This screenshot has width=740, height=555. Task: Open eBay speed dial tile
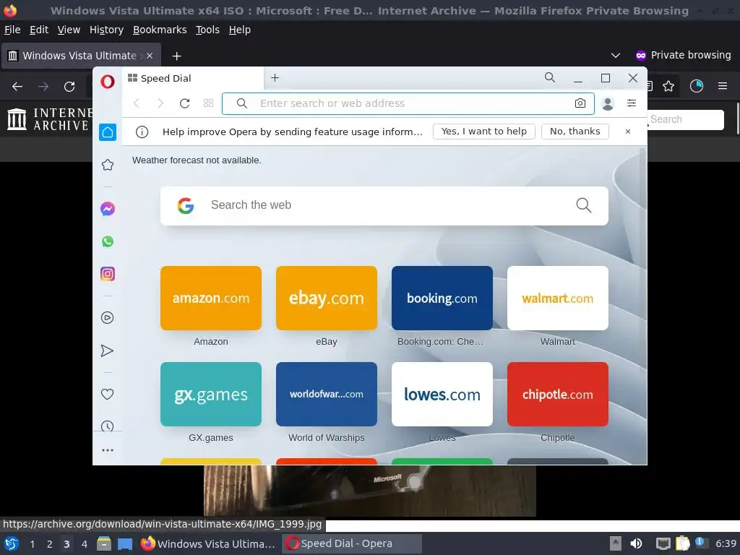327,298
